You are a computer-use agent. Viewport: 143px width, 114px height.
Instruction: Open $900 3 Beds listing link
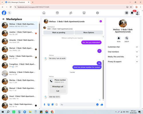point(60,29)
